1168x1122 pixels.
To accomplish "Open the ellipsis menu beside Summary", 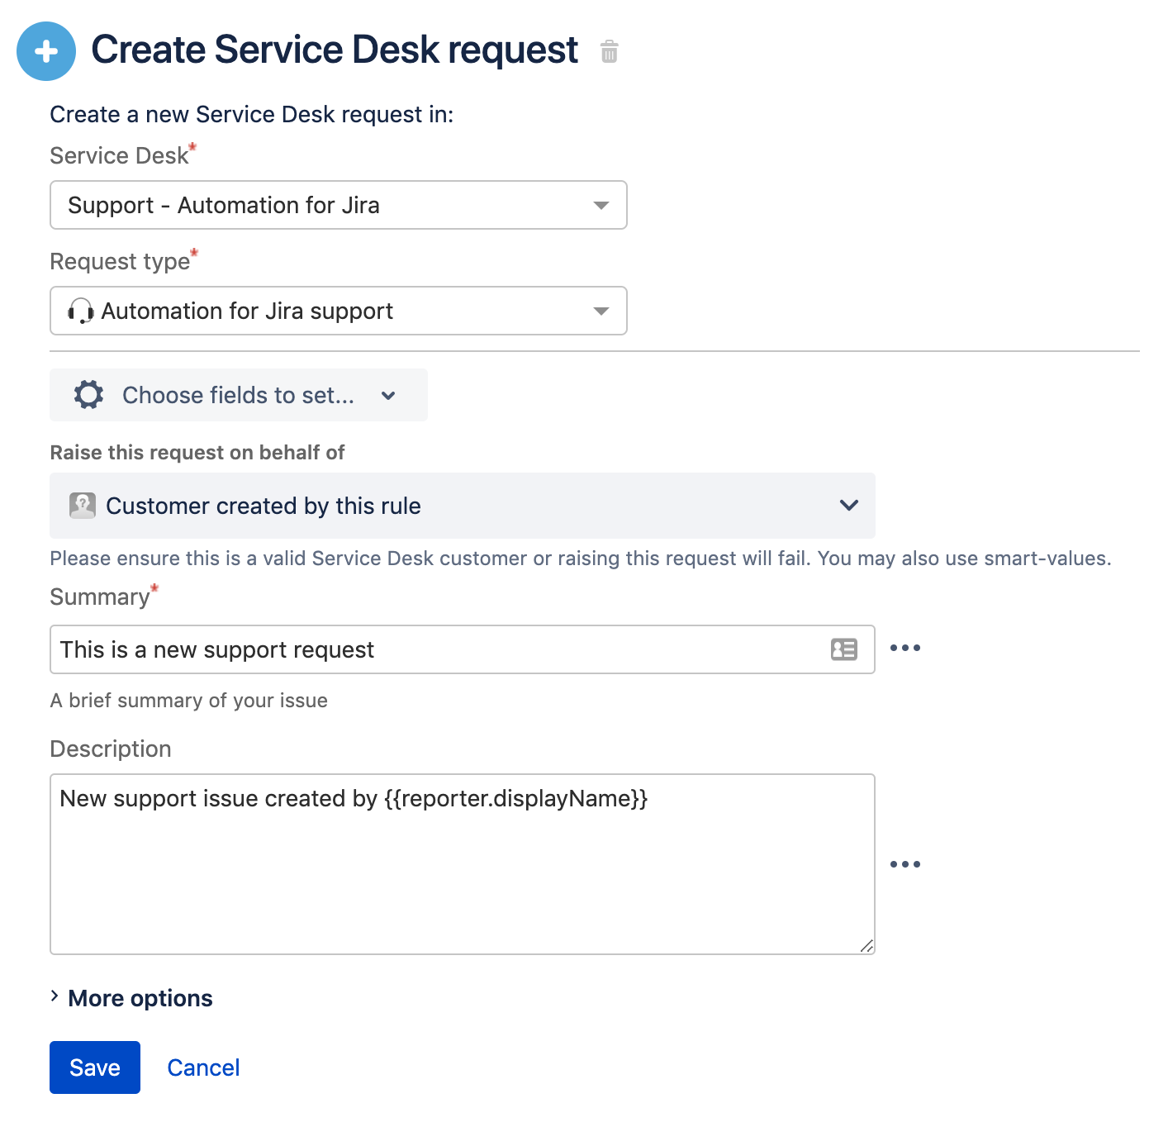I will click(x=904, y=649).
